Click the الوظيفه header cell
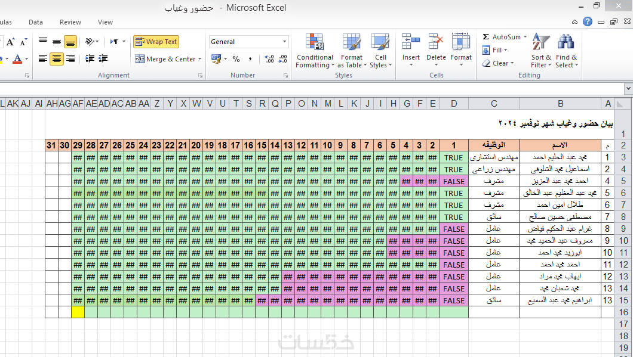The height and width of the screenshot is (357, 633). [494, 145]
